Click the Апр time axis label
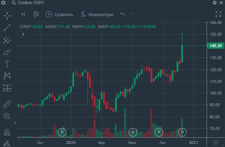 [x=101, y=143]
